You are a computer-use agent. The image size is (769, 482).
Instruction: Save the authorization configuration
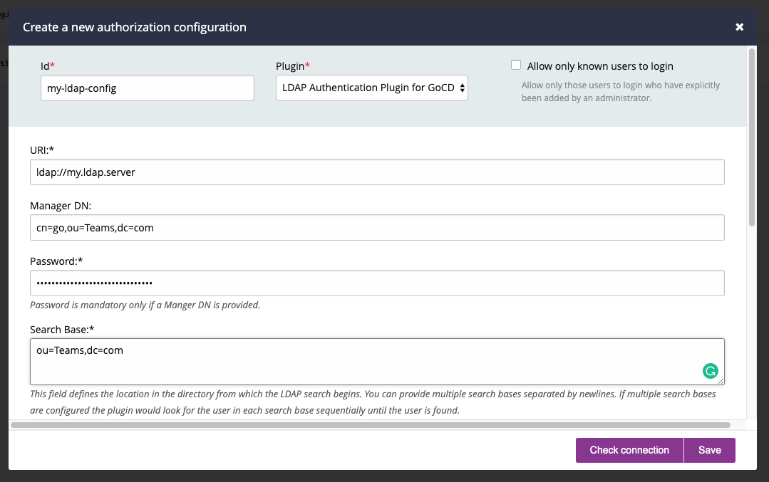coord(710,450)
